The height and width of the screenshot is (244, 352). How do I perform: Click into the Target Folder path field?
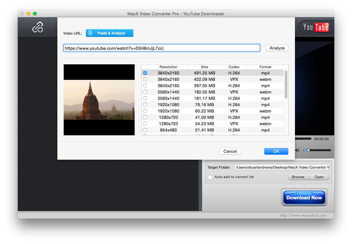coord(282,167)
